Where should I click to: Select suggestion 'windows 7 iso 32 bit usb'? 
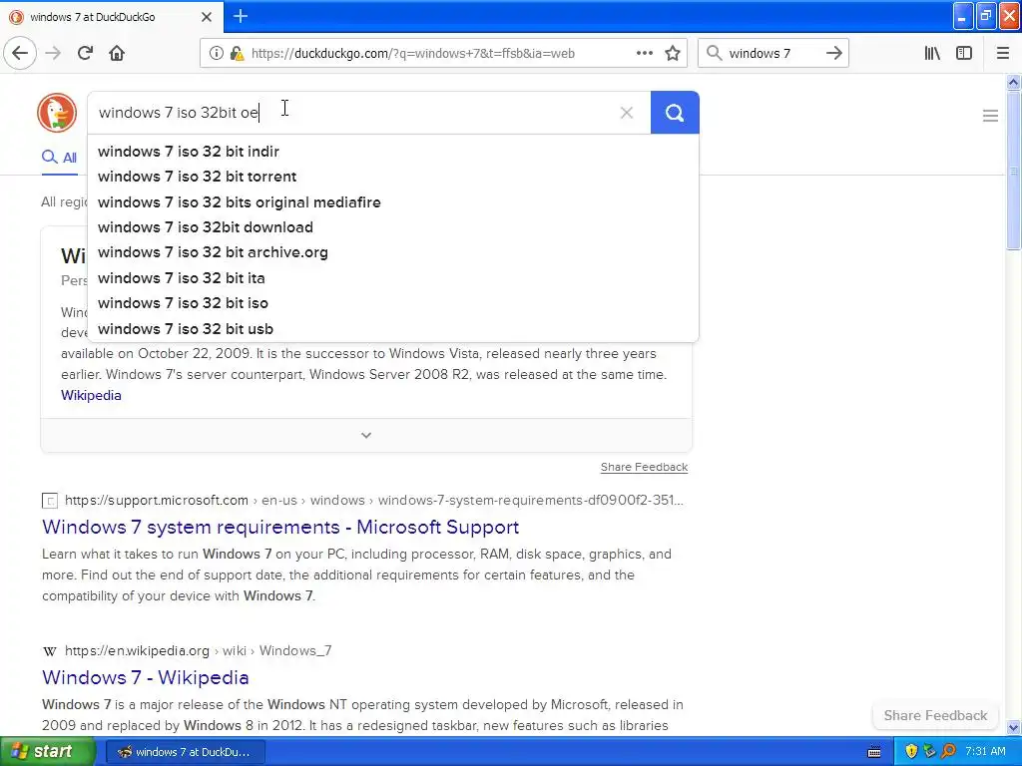pyautogui.click(x=393, y=329)
